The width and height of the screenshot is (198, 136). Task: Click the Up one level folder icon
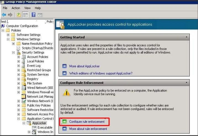tap(19, 15)
